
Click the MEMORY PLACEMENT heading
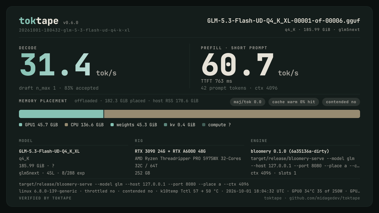(x=43, y=101)
